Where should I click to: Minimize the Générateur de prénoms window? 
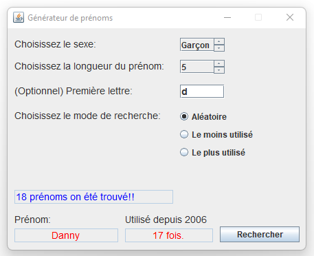pos(227,17)
